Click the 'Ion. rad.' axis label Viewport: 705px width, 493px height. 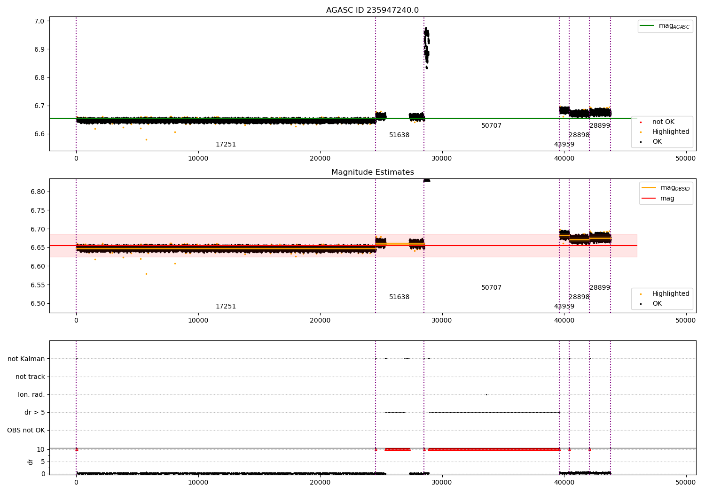pyautogui.click(x=31, y=394)
